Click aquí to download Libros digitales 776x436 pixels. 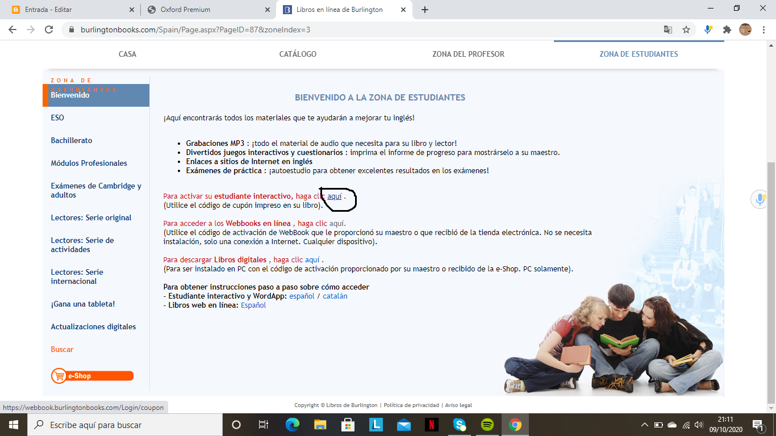(312, 259)
